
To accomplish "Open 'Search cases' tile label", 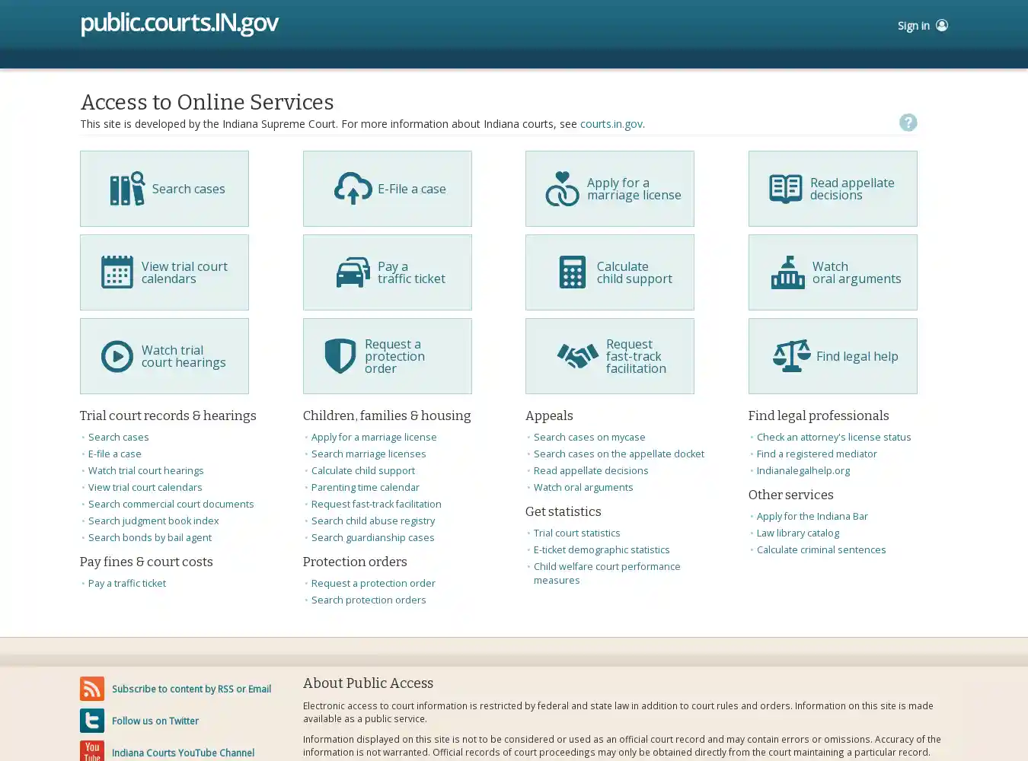I will [188, 189].
